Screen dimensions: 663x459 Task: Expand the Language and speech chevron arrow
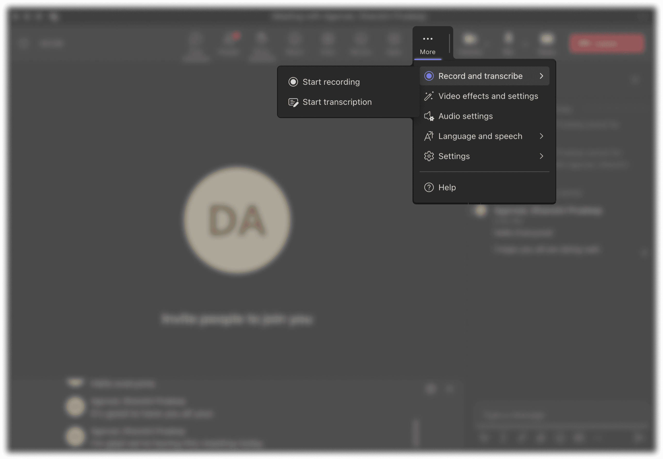541,136
